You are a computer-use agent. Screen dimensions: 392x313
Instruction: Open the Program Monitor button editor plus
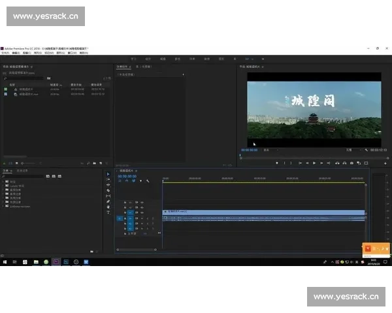coord(385,163)
